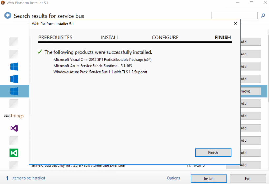
Task: Click the back arrow navigation icon
Action: coord(8,15)
